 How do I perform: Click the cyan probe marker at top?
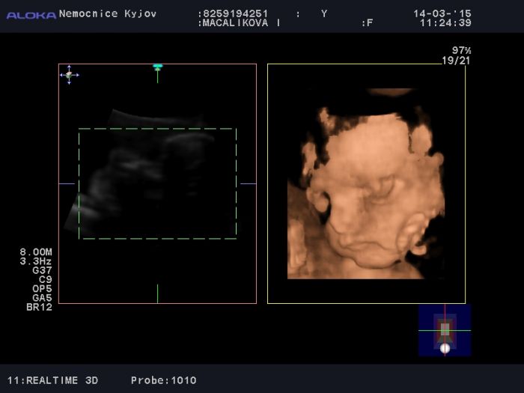(x=157, y=67)
